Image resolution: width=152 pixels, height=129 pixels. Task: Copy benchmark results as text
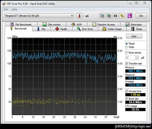click(x=102, y=16)
